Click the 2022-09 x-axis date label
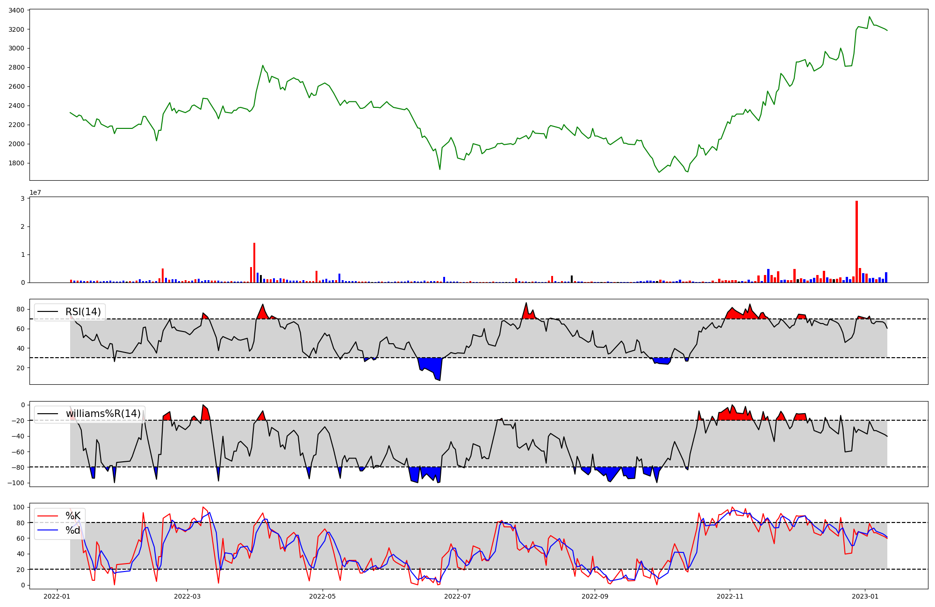935x607 pixels. (x=595, y=596)
